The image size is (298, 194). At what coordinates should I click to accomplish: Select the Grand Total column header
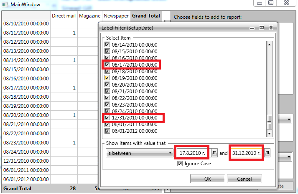click(146, 16)
